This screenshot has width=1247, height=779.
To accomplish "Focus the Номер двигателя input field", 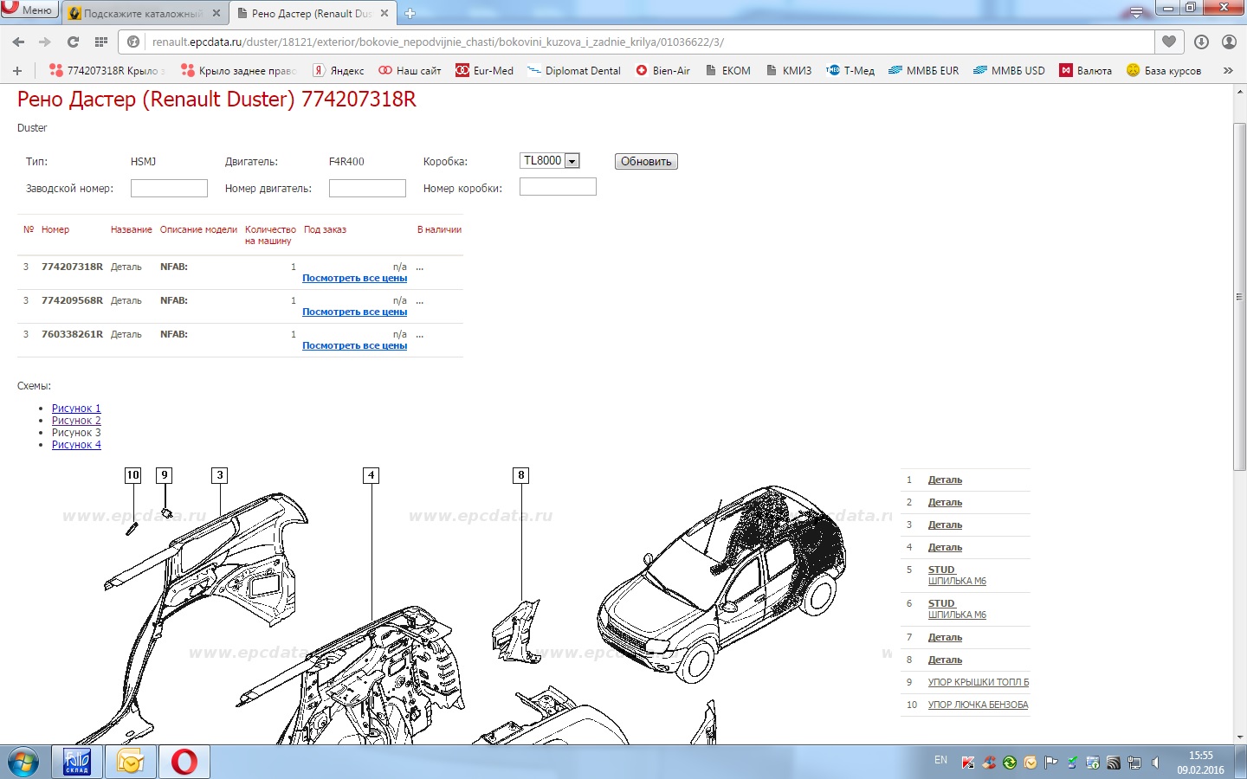I will click(367, 188).
